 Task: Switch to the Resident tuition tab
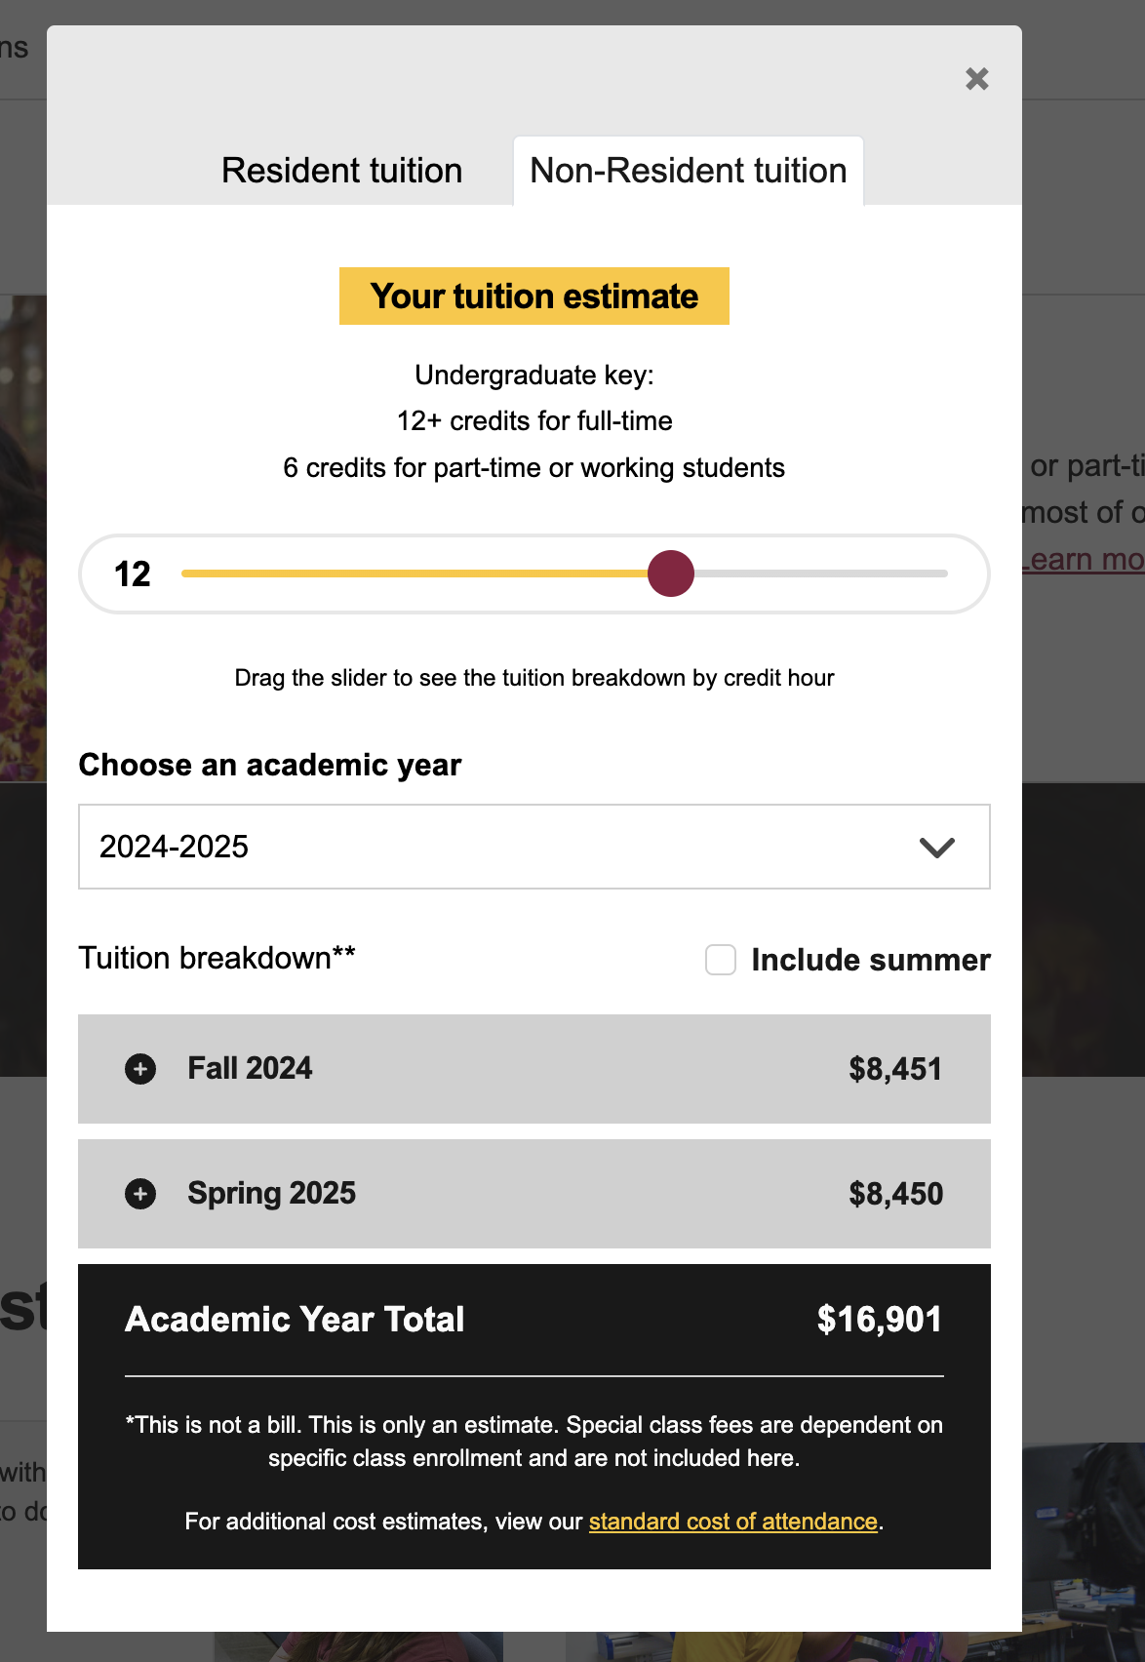[341, 171]
